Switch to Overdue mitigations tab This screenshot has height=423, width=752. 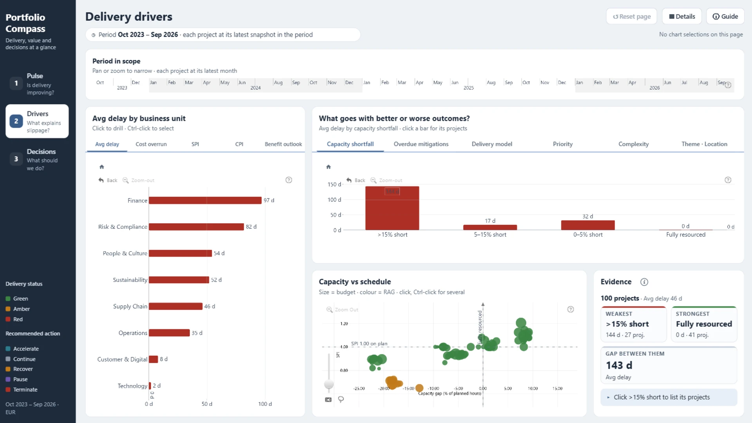[421, 144]
